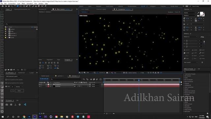The height and width of the screenshot is (119, 211).
Task: Select the Selection arrow tool
Action: (6, 6)
